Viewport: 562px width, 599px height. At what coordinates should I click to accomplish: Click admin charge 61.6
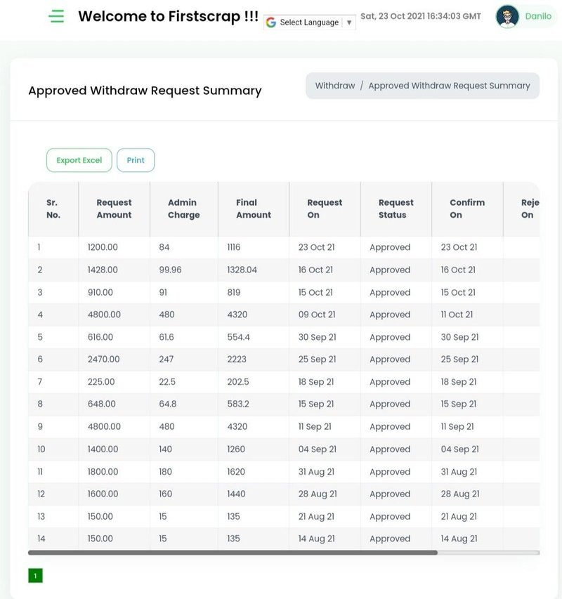pyautogui.click(x=166, y=337)
